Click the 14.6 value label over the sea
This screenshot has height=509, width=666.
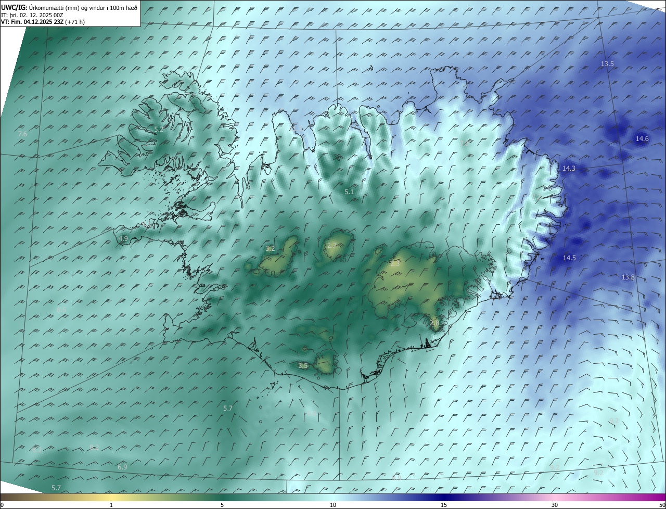click(x=642, y=139)
